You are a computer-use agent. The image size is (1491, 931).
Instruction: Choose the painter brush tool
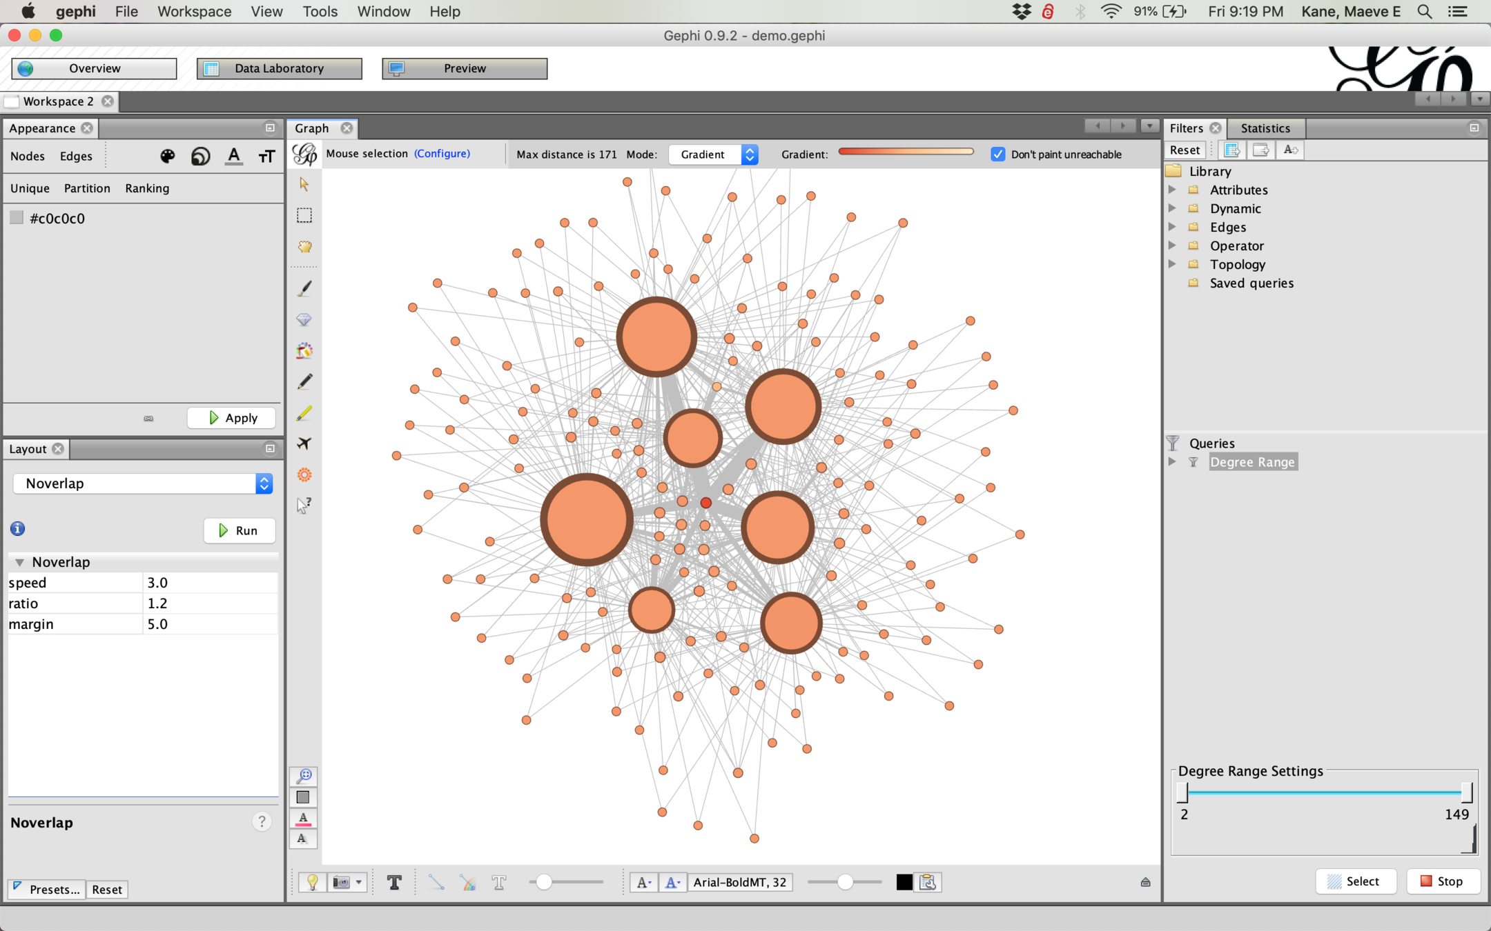click(304, 288)
